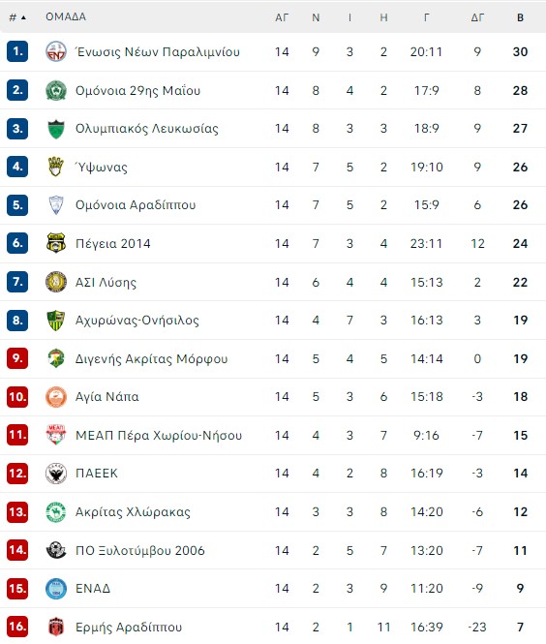Open Ομόνοια Αραδίππου team link

(x=136, y=205)
